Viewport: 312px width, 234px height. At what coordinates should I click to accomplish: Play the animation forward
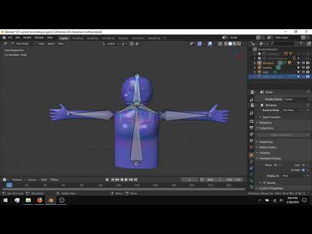click(x=126, y=179)
